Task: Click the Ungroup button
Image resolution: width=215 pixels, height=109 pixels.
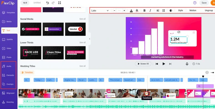Action: [209, 11]
